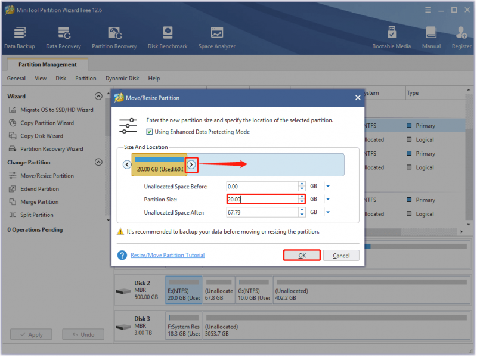The width and height of the screenshot is (477, 357).
Task: Toggle Using Enhanced Data Protecting Mode checkbox
Action: 150,132
